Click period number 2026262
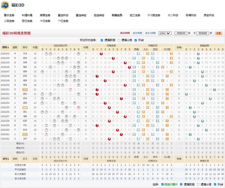This screenshot has height=188, width=225. 5,139
